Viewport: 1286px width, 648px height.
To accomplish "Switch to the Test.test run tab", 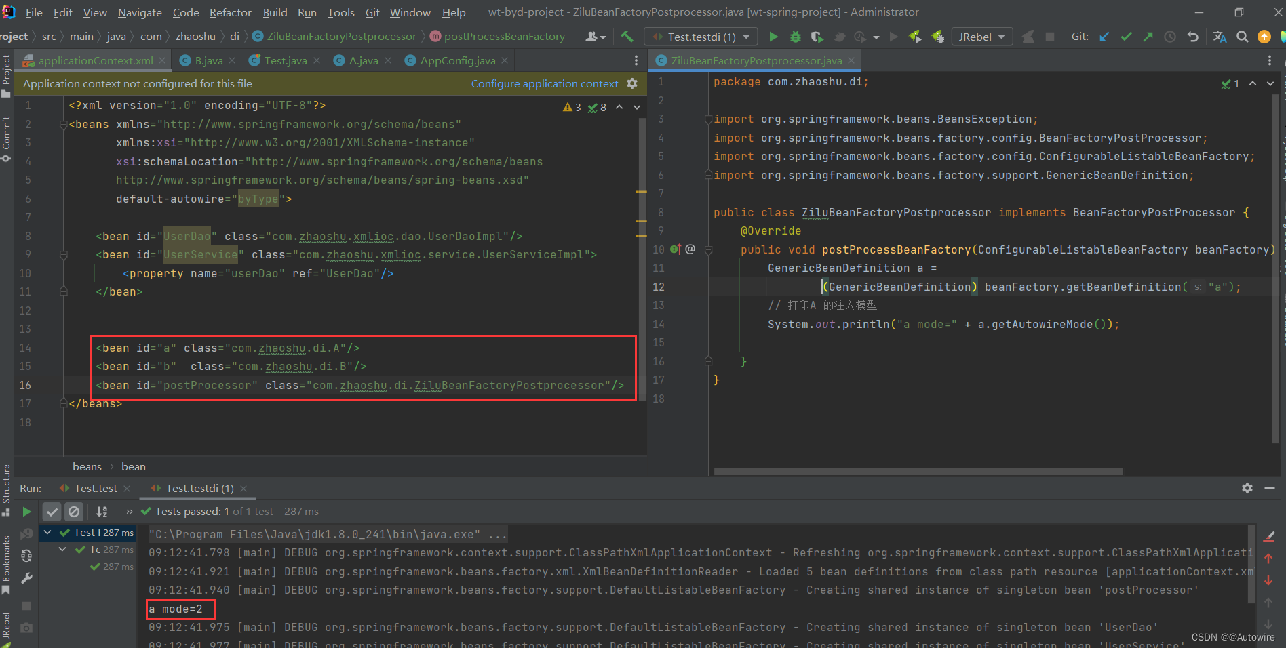I will click(x=96, y=488).
